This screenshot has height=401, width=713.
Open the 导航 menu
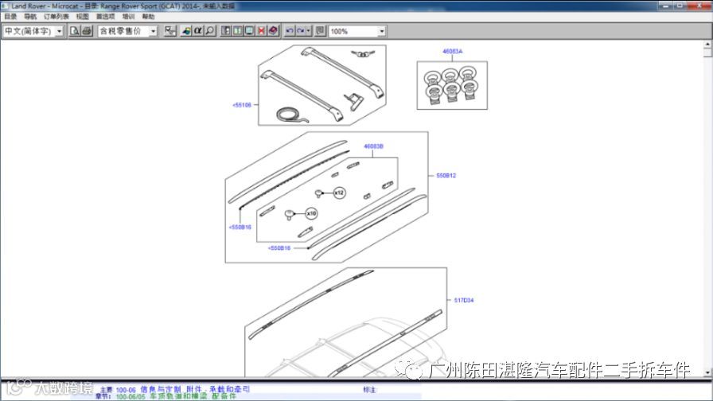pos(30,17)
